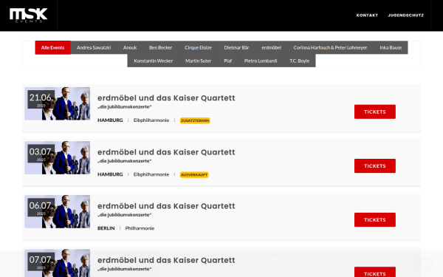Filter events by Anouk
The height and width of the screenshot is (277, 443).
130,47
